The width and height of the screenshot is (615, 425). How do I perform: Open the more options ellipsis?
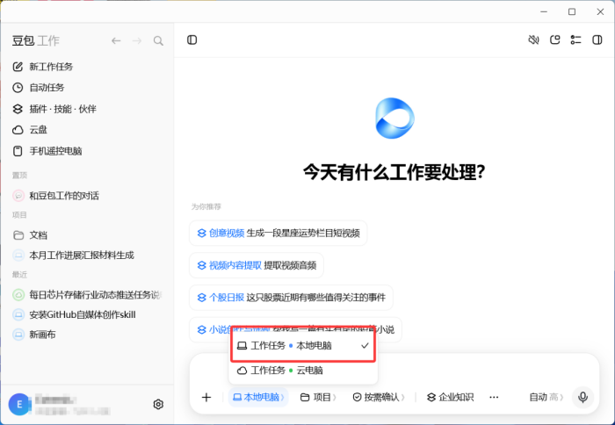coord(494,397)
